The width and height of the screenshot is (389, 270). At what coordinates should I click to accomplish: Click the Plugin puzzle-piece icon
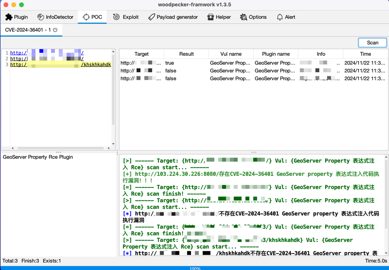(x=9, y=17)
